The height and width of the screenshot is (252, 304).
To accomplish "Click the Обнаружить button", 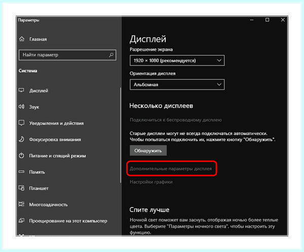I will (148, 151).
